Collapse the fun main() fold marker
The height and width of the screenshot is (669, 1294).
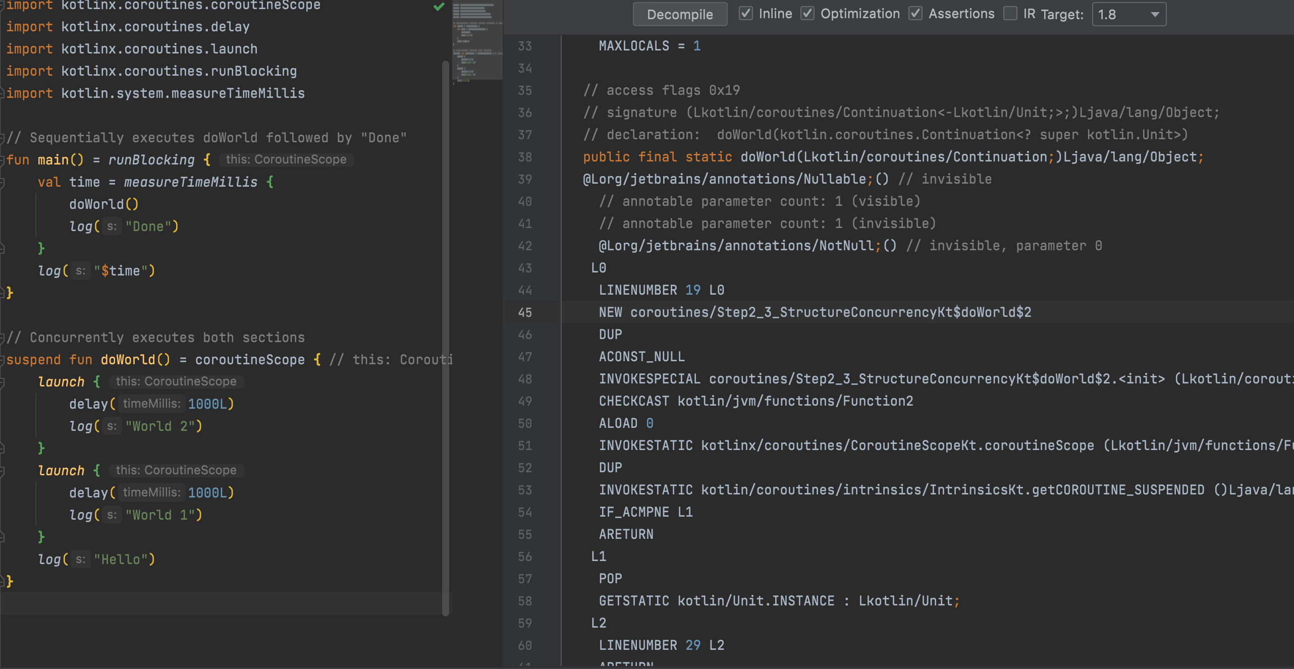(3, 160)
